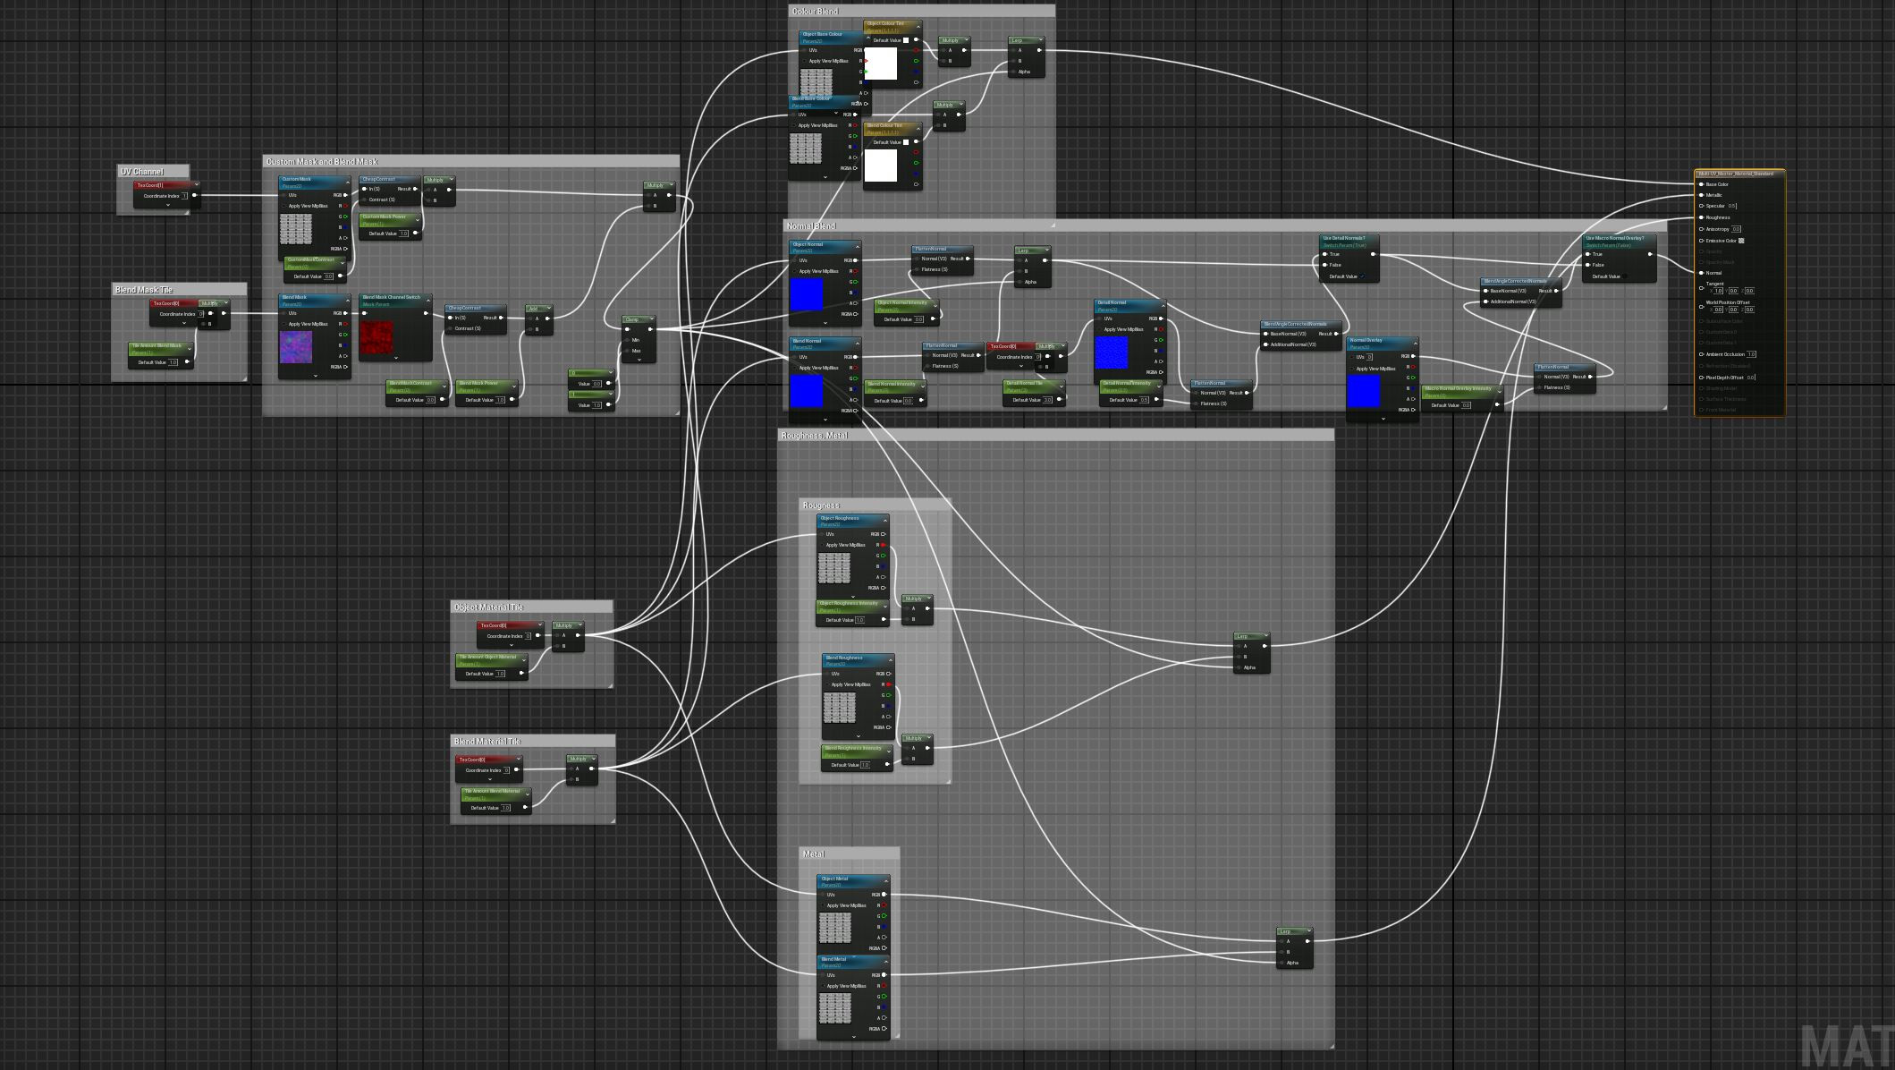Click the Max input pin on Clamp node
The height and width of the screenshot is (1070, 1895).
point(628,351)
